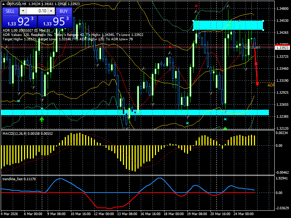Click the 13 Mar 08:00 time label
291x218 pixels.
[x=127, y=214]
